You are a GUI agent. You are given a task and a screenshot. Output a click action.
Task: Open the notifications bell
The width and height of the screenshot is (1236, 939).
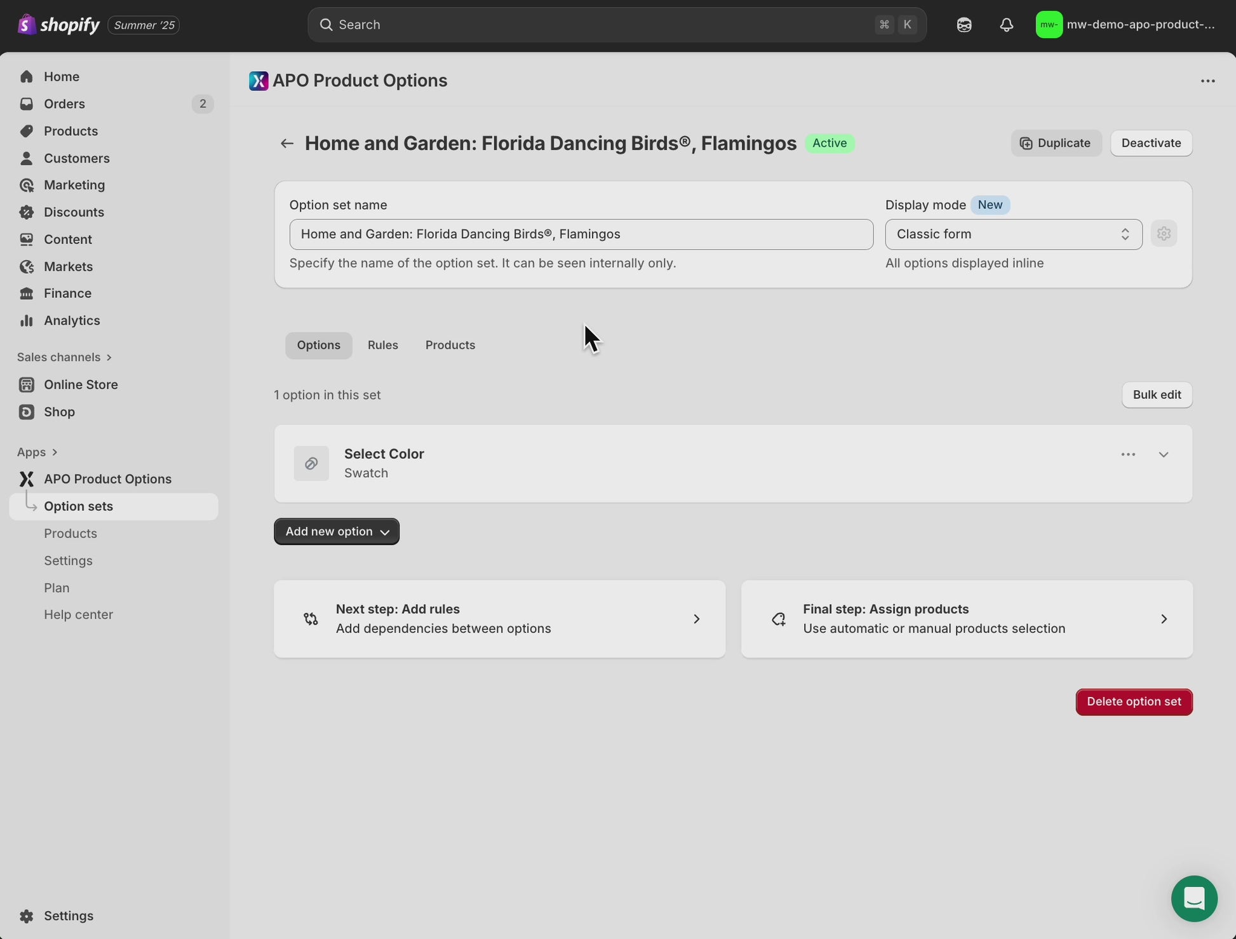1006,25
